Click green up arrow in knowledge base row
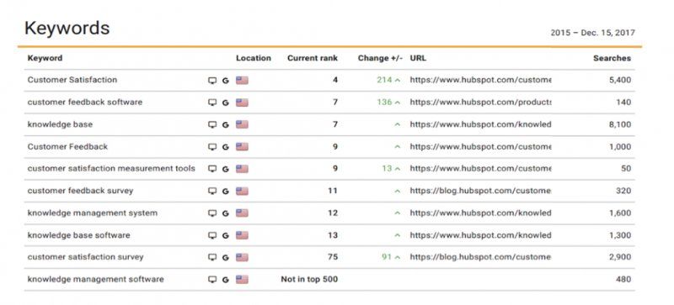This screenshot has height=305, width=674. tap(397, 124)
